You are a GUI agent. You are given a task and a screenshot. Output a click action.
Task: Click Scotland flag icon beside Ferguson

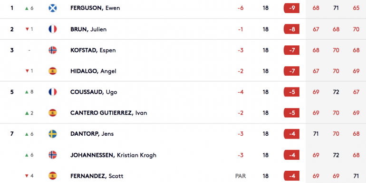coord(52,8)
